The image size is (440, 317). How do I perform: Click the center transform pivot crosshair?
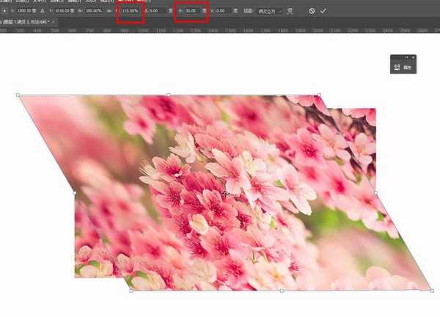pos(226,192)
